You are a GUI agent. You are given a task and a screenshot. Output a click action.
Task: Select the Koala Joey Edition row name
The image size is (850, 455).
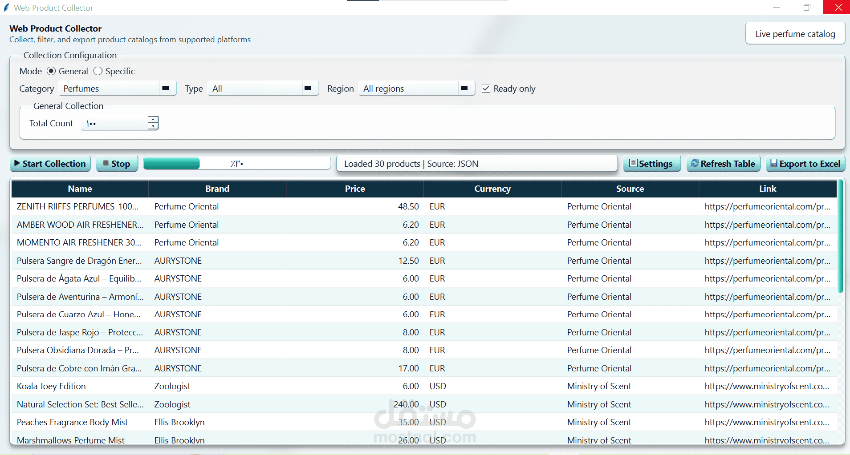51,386
